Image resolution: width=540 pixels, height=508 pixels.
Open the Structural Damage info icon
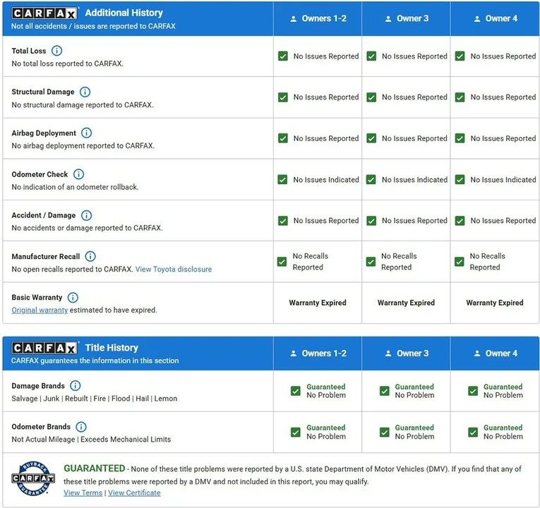(x=85, y=92)
